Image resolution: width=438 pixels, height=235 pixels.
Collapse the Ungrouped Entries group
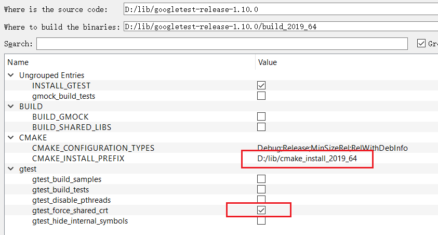[11, 75]
